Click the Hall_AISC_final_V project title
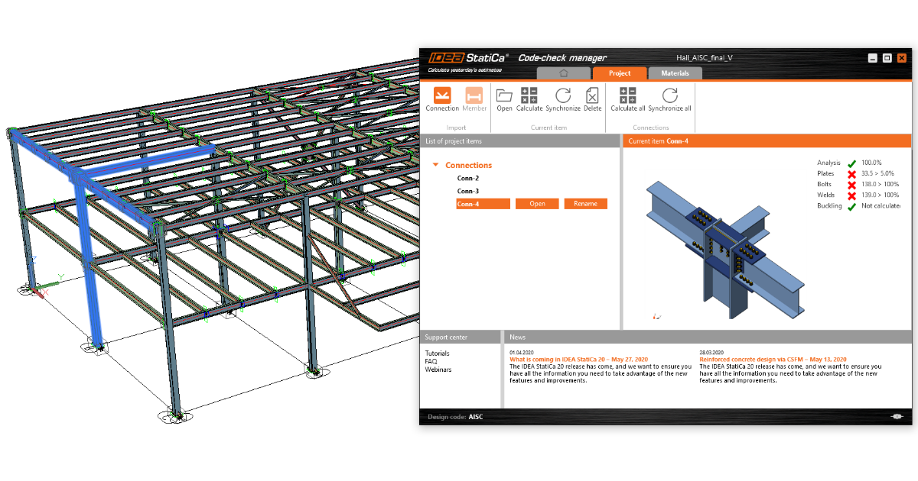The width and height of the screenshot is (918, 481). (x=705, y=57)
